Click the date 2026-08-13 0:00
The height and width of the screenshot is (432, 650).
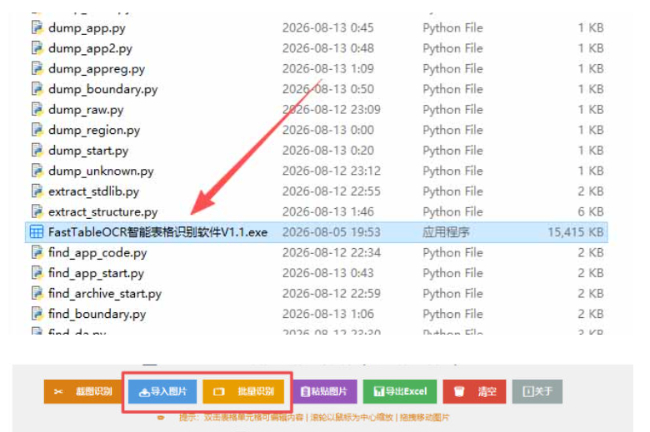click(327, 130)
